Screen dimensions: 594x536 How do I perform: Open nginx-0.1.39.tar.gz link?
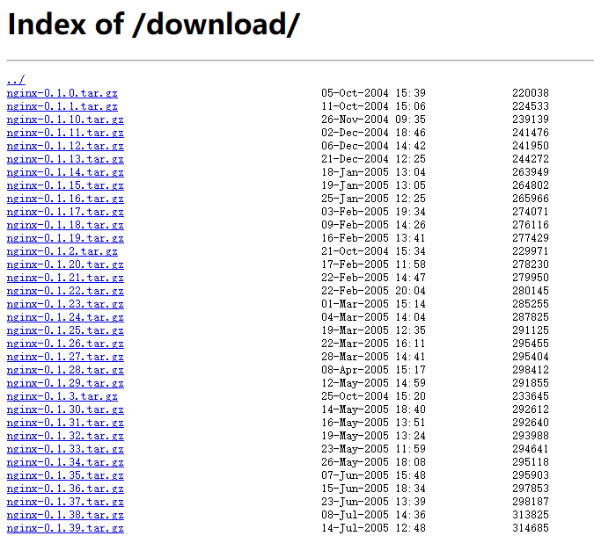(x=65, y=528)
